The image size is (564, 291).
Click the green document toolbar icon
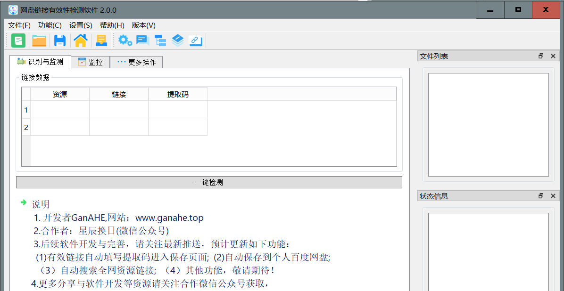click(18, 41)
